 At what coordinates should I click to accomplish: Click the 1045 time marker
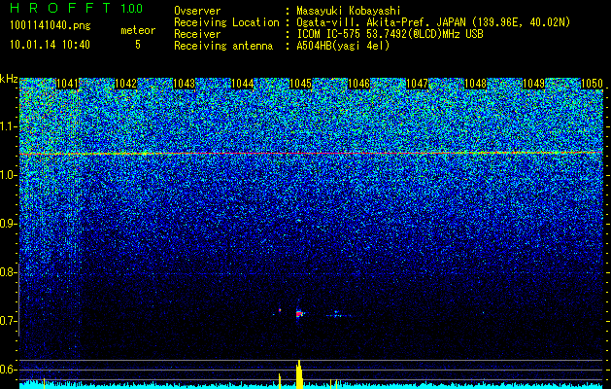pyautogui.click(x=301, y=84)
